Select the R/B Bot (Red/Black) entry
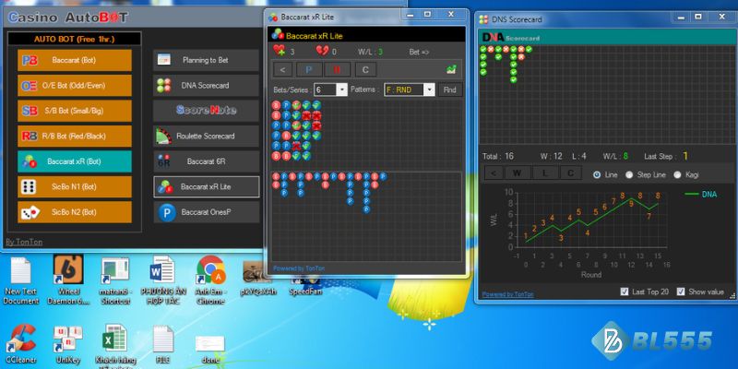Screen dimensions: 738x369 [75, 136]
